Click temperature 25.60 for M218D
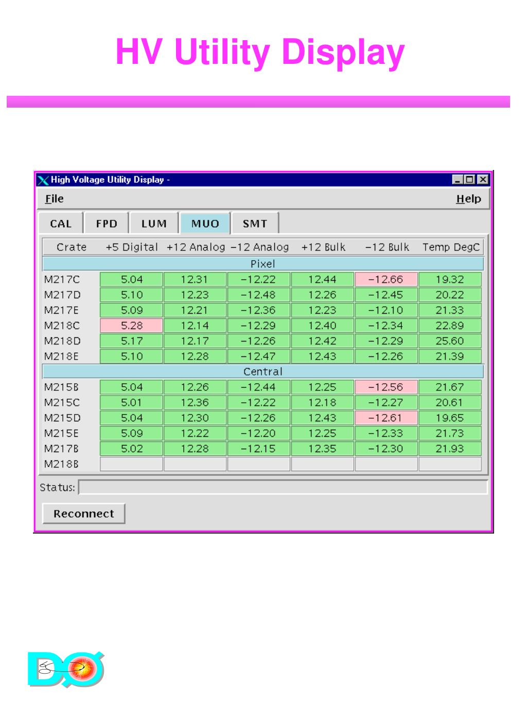The width and height of the screenshot is (527, 703). [450, 341]
